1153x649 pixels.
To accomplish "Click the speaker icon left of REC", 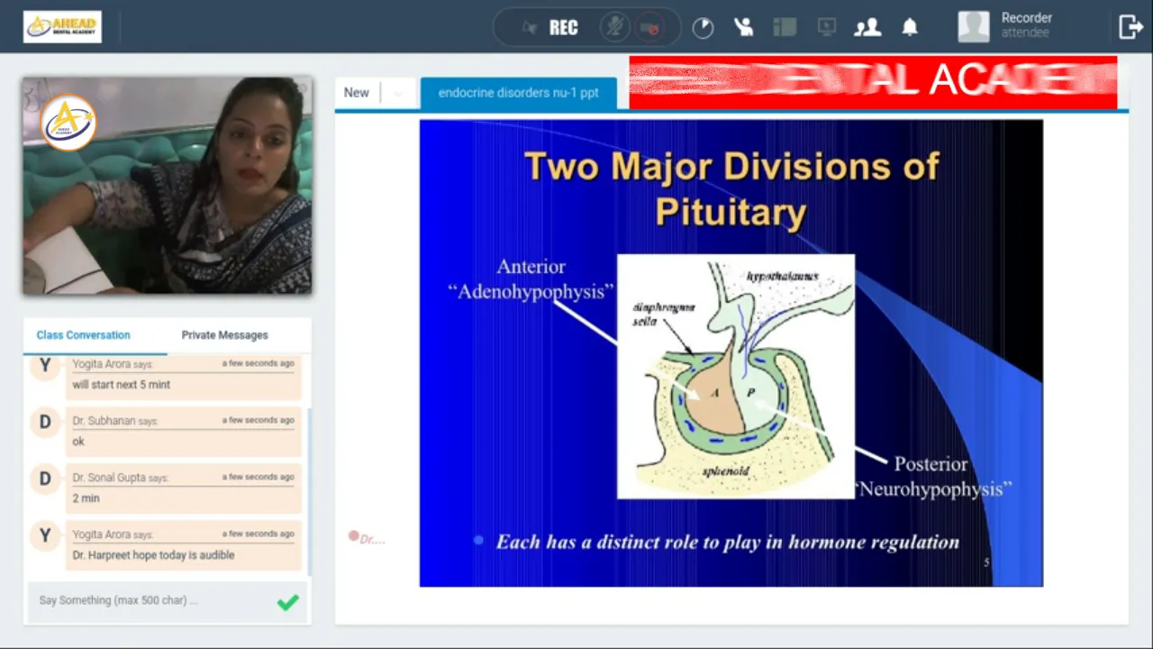I will pos(530,28).
